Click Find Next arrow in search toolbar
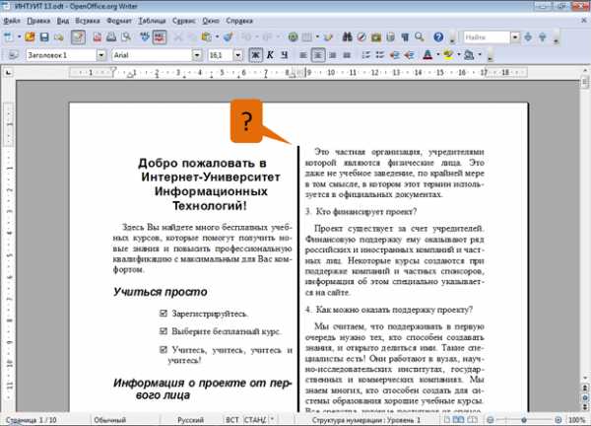The width and height of the screenshot is (591, 426). click(528, 36)
